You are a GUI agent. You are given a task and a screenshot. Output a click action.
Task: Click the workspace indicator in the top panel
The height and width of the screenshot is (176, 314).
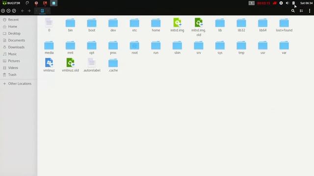click(x=252, y=3)
